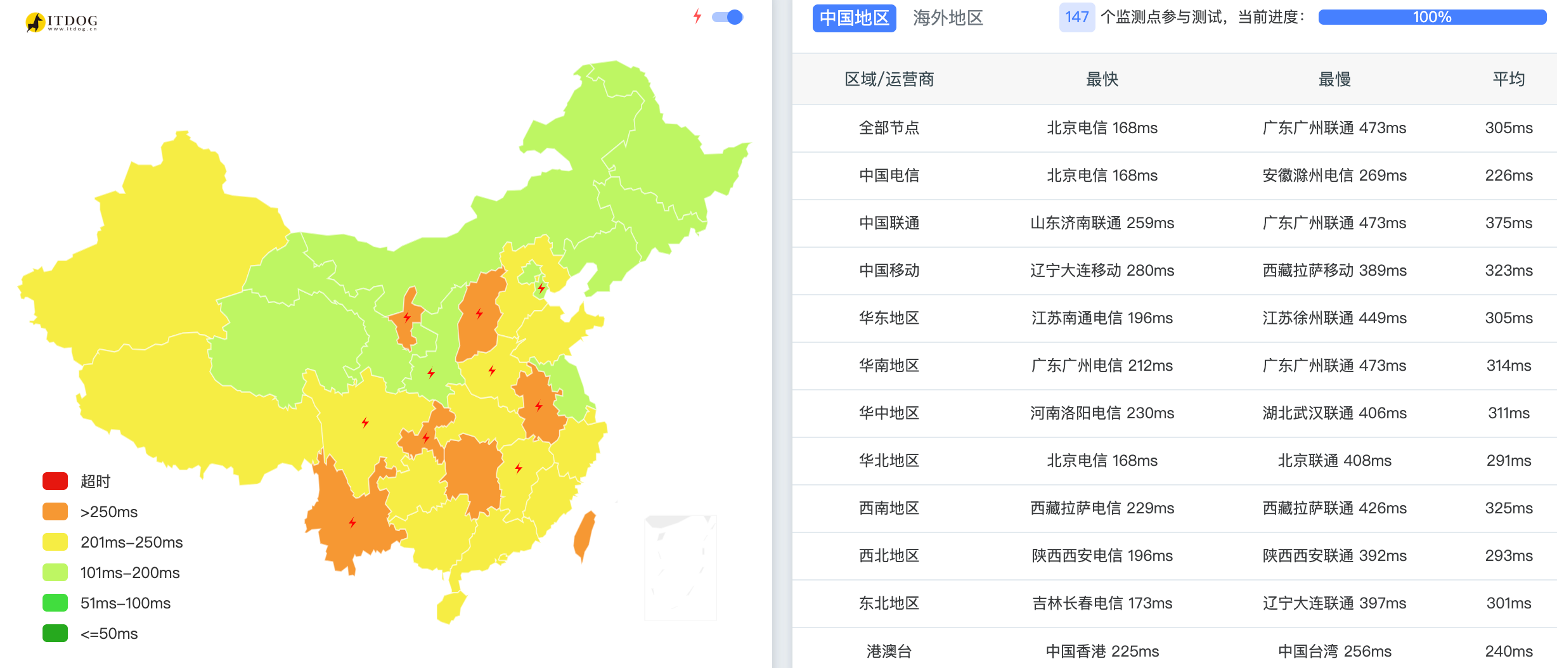1557x668 pixels.
Task: Click Taiwan island on the map
Action: 584,536
